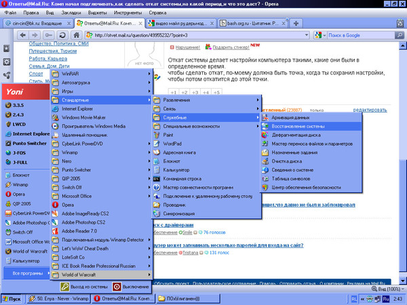Open the Winamp Enya taskbar button
The height and width of the screenshot is (305, 407).
click(58, 299)
